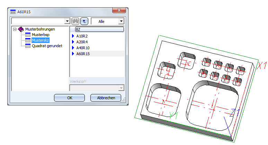Open the search combo box dropdown arrow
The height and width of the screenshot is (145, 268).
coord(67,21)
